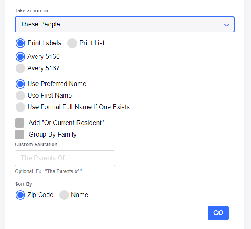Click the Use First Name label text
The height and width of the screenshot is (229, 251).
coord(50,96)
